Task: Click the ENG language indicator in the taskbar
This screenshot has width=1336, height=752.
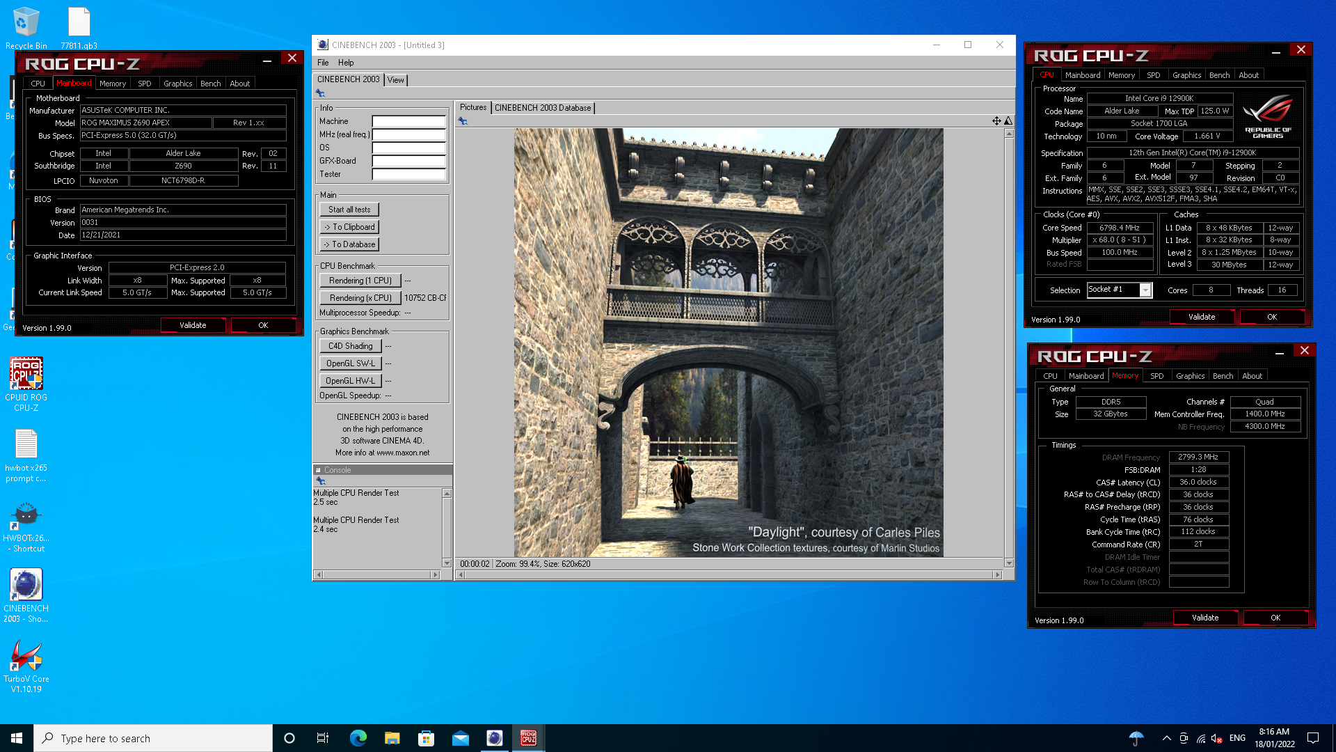Action: pos(1237,738)
